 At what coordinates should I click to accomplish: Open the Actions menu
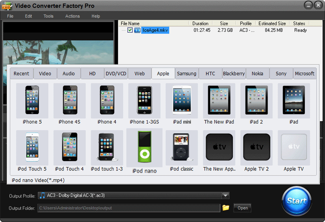coord(73,16)
